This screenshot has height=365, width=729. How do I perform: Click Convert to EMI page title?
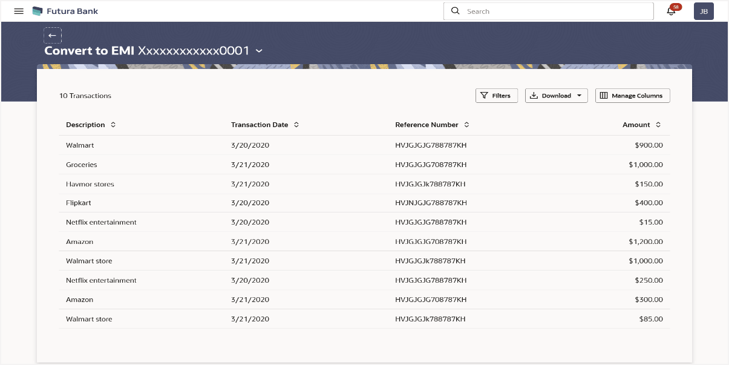coord(90,51)
